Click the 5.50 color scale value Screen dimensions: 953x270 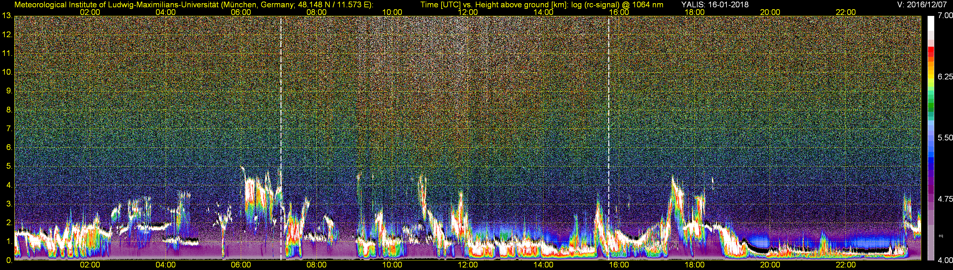tap(945, 138)
